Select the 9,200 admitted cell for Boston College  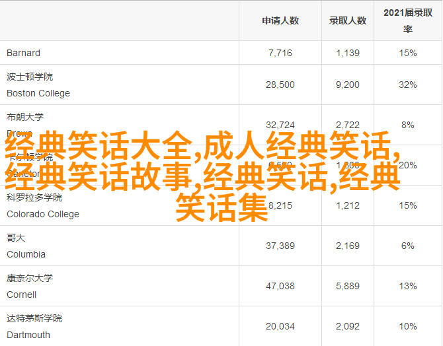click(x=348, y=85)
